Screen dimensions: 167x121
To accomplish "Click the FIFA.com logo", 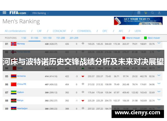I will [x=18, y=13].
